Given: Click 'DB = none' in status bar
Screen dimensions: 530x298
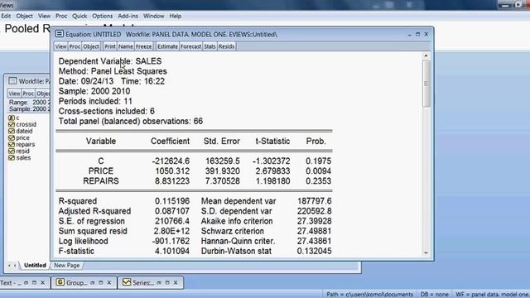Looking at the screenshot, I should pyautogui.click(x=434, y=295).
